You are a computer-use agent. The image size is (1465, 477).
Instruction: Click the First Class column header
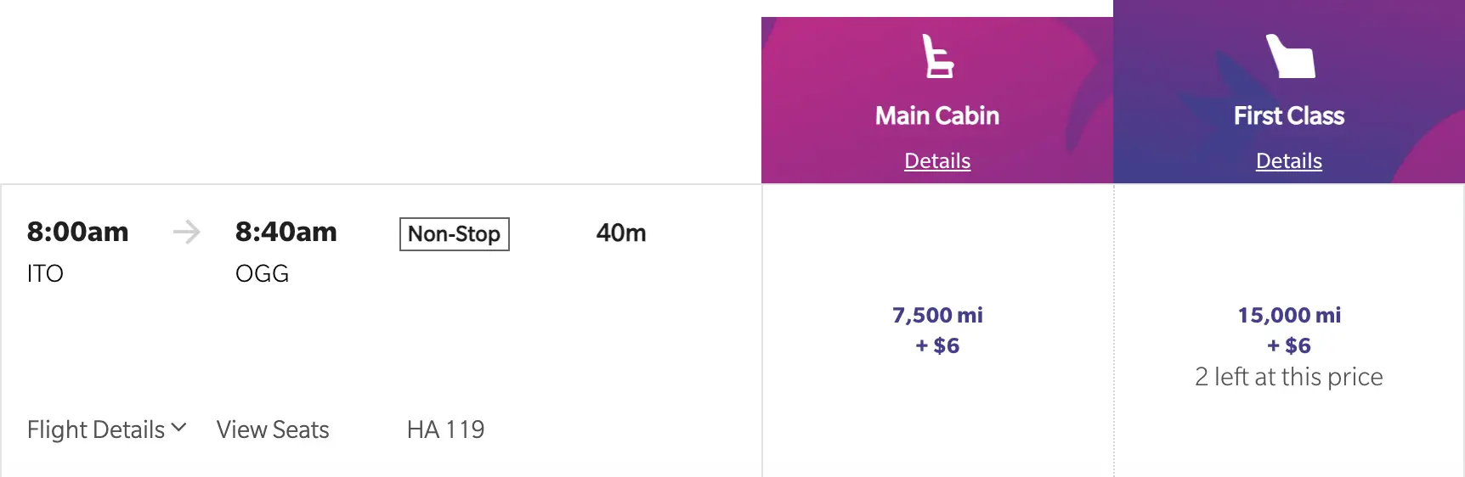[x=1289, y=92]
